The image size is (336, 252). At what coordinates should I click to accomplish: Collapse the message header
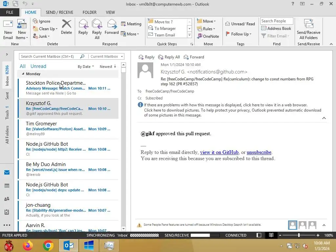point(324,118)
